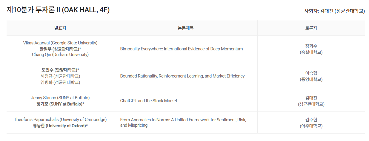Click bold presenter 도현수 (한양대학교)
The height and width of the screenshot is (141, 369).
pos(60,70)
